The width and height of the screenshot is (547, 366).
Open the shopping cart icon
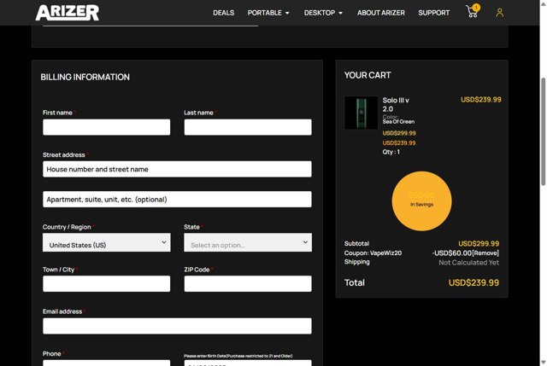click(x=473, y=11)
